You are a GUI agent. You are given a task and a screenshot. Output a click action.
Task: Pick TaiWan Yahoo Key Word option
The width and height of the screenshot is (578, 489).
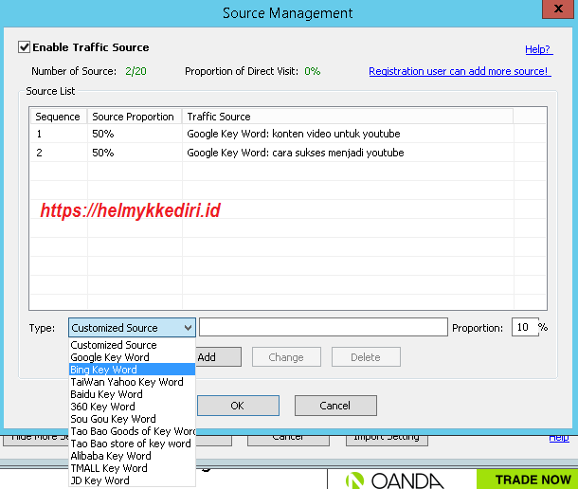tap(132, 382)
